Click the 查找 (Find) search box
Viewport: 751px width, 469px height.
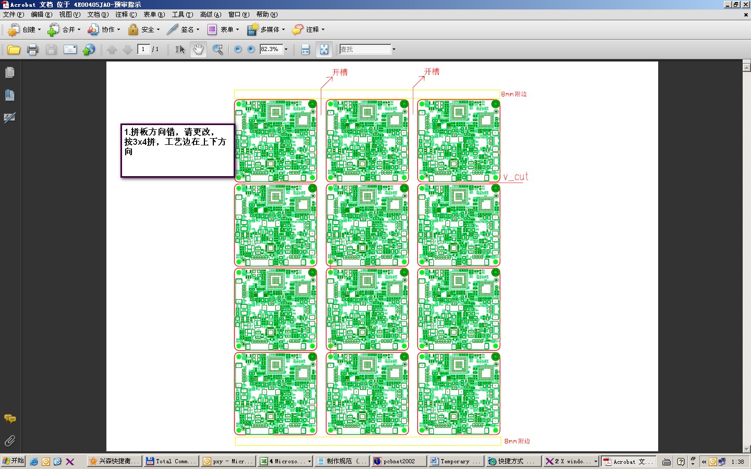coord(365,50)
